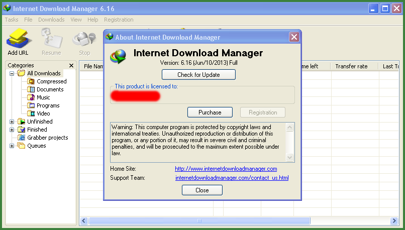
Task: Click the Check for Update button
Action: point(198,75)
